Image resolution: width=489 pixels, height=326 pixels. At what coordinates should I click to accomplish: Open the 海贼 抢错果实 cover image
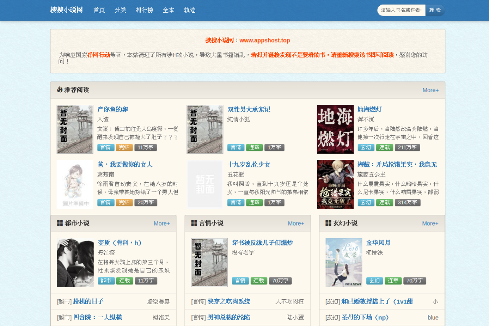point(335,184)
